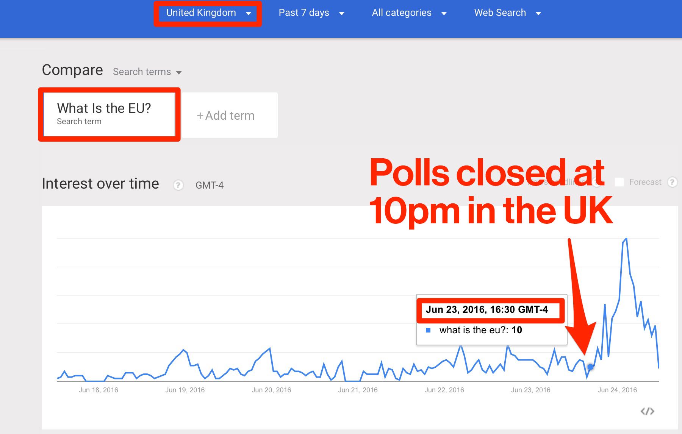
Task: Click the caret icon next to Web Search
Action: click(x=538, y=14)
